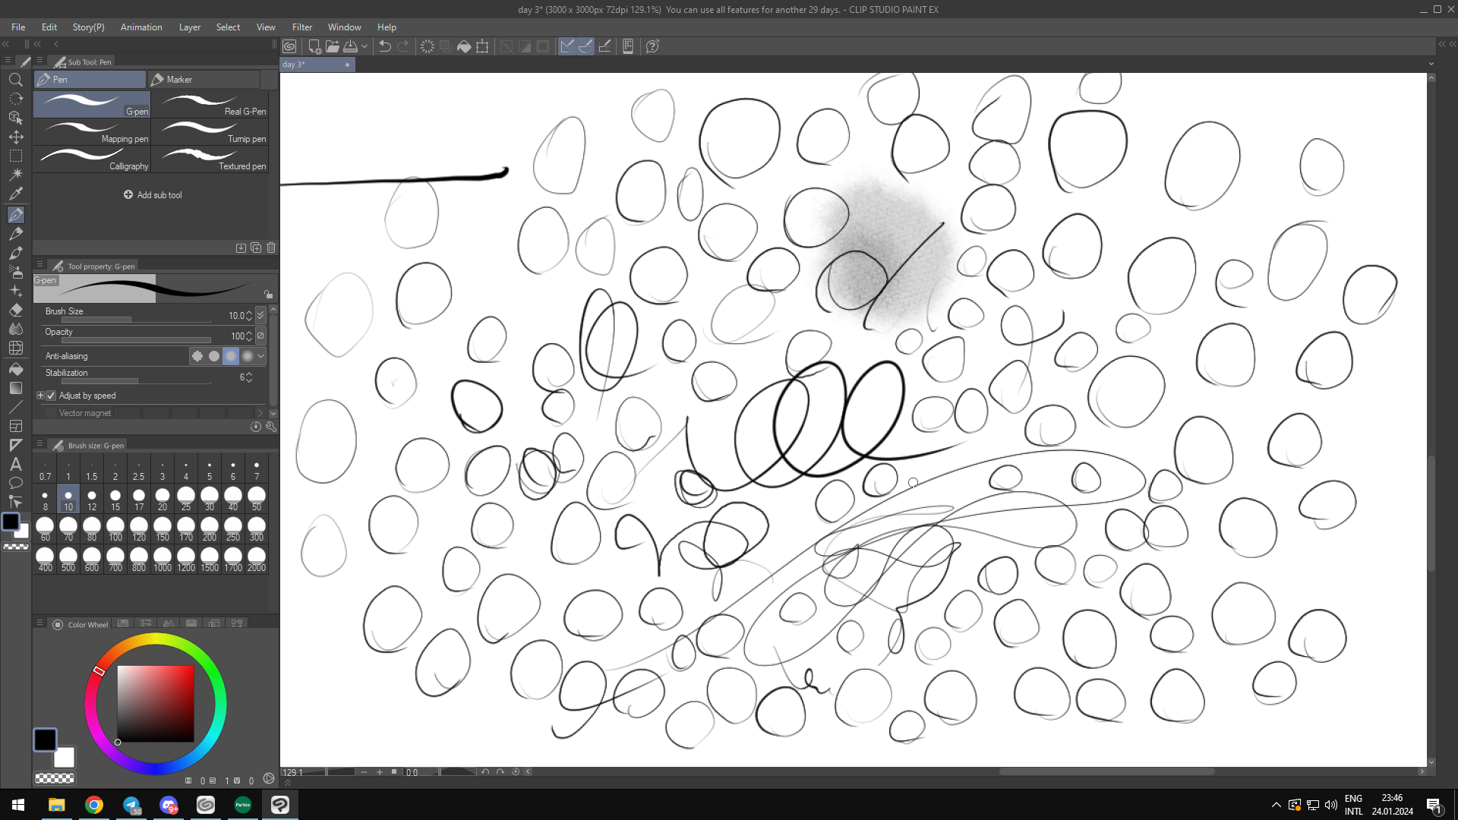Click the Save icon in command bar
Viewport: 1458px width, 820px height.
tap(351, 46)
